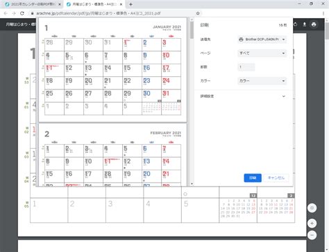This screenshot has height=252, width=329.
Task: Click the blue 印刷 button
Action: point(253,178)
